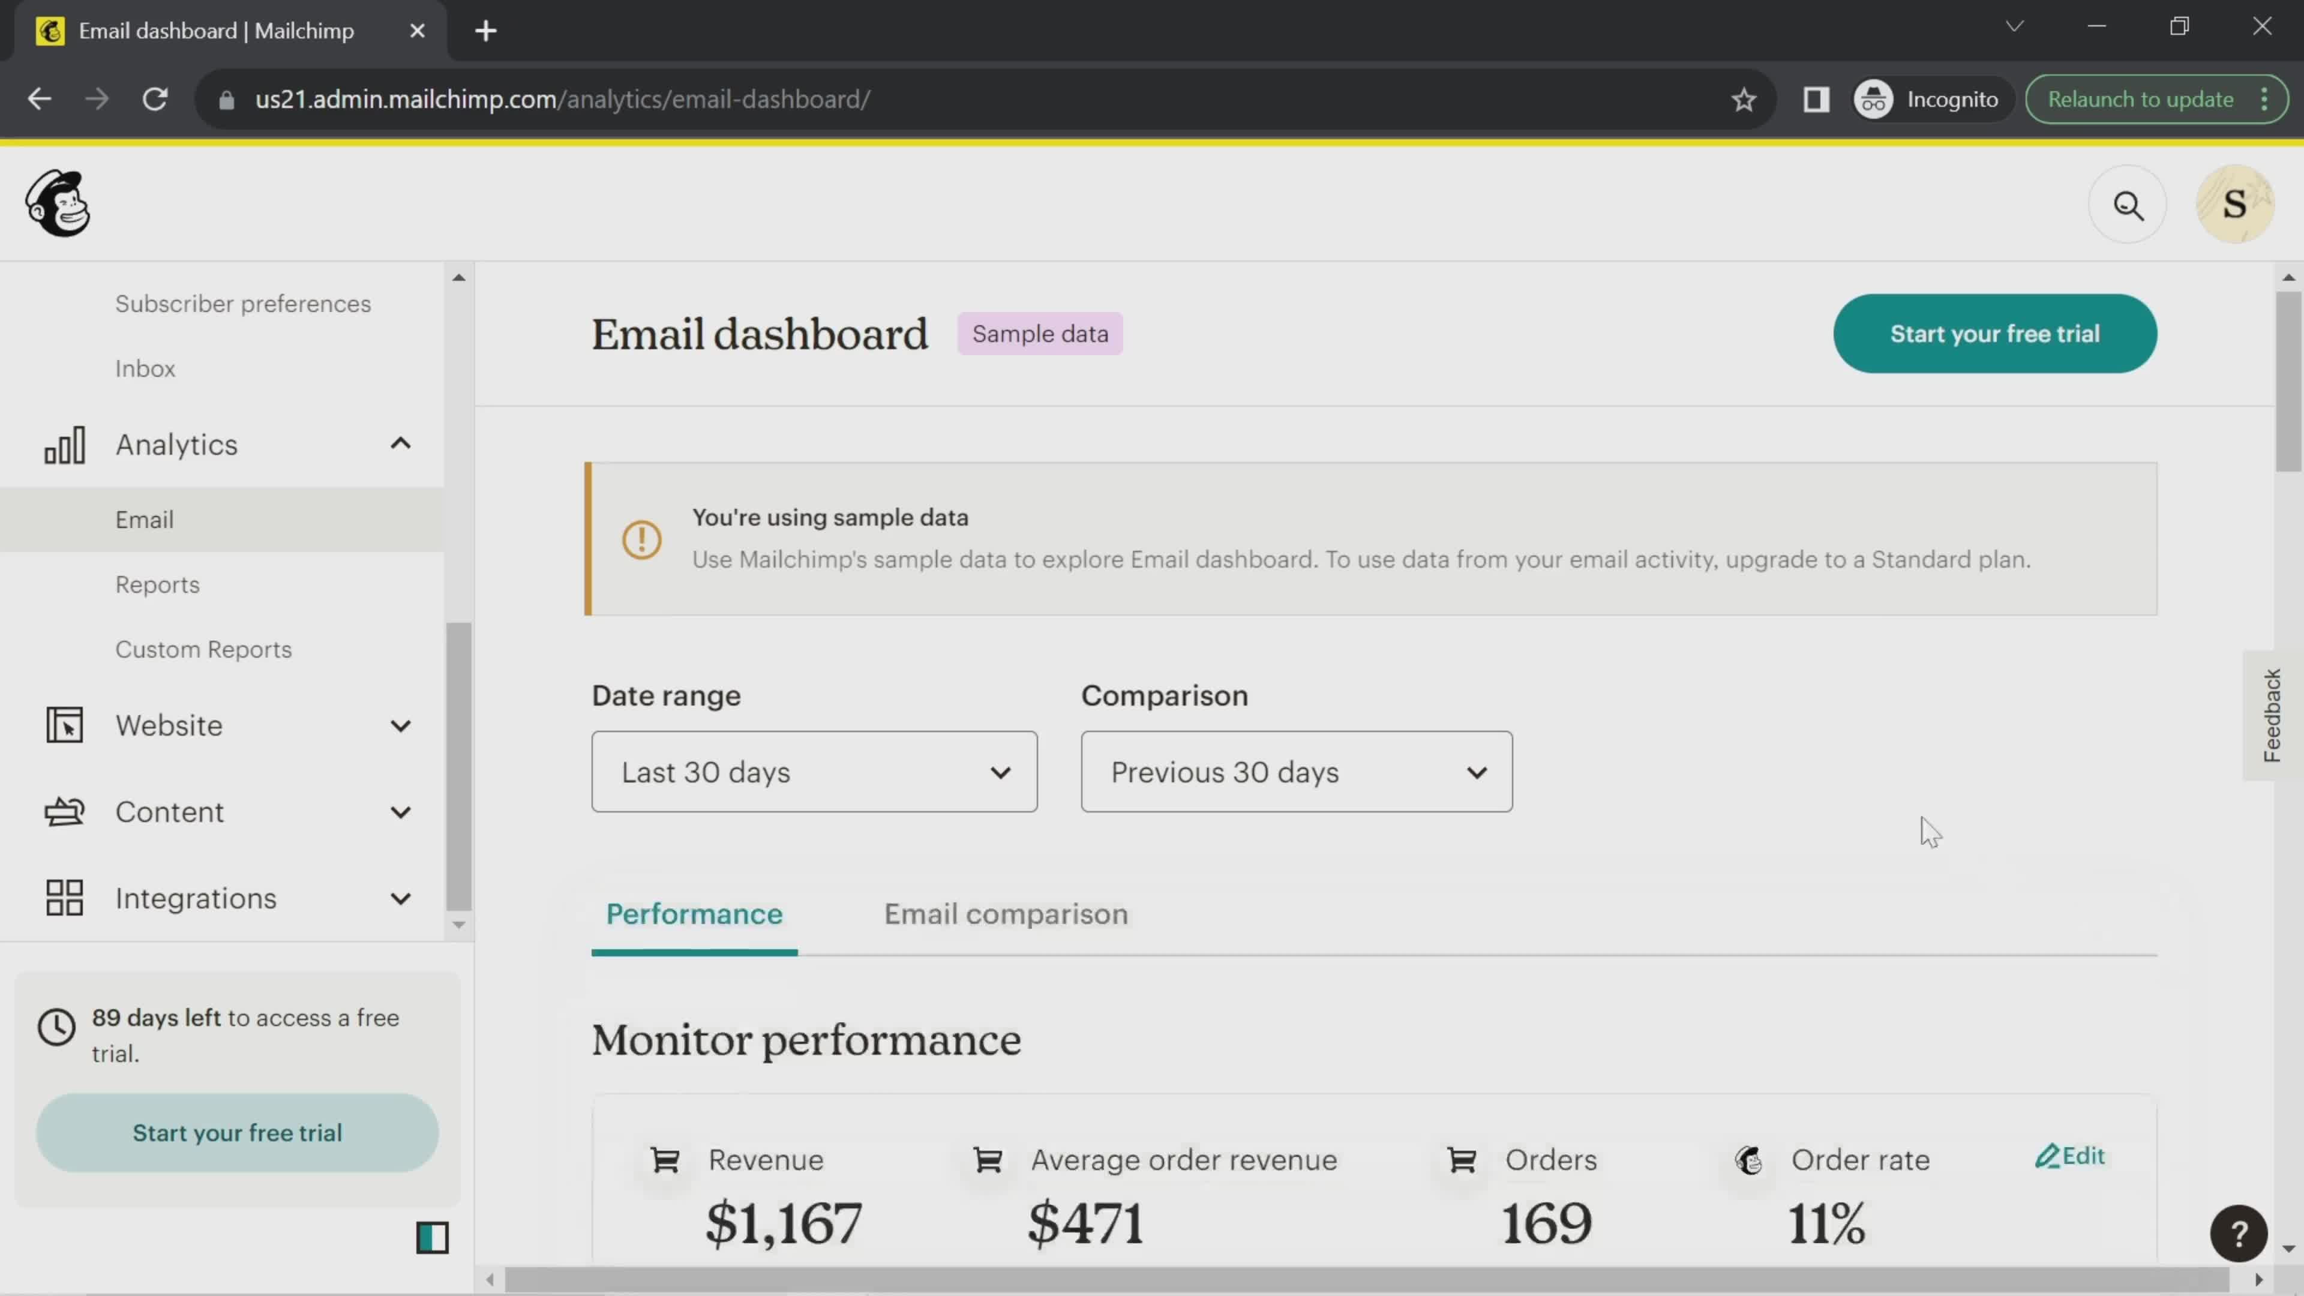Click Start your free trial button
This screenshot has width=2304, height=1296.
[1994, 333]
